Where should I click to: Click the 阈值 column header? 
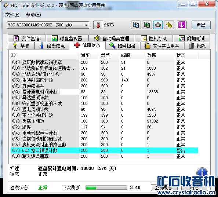point(132,55)
